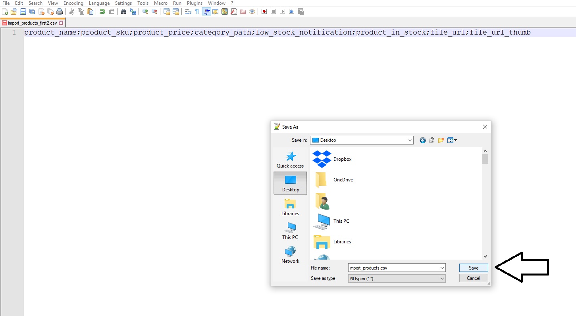Select the Dropbox folder in file list
576x316 pixels.
pyautogui.click(x=332, y=159)
